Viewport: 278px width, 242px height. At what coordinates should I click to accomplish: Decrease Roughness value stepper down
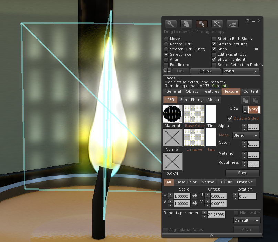pos(245,166)
